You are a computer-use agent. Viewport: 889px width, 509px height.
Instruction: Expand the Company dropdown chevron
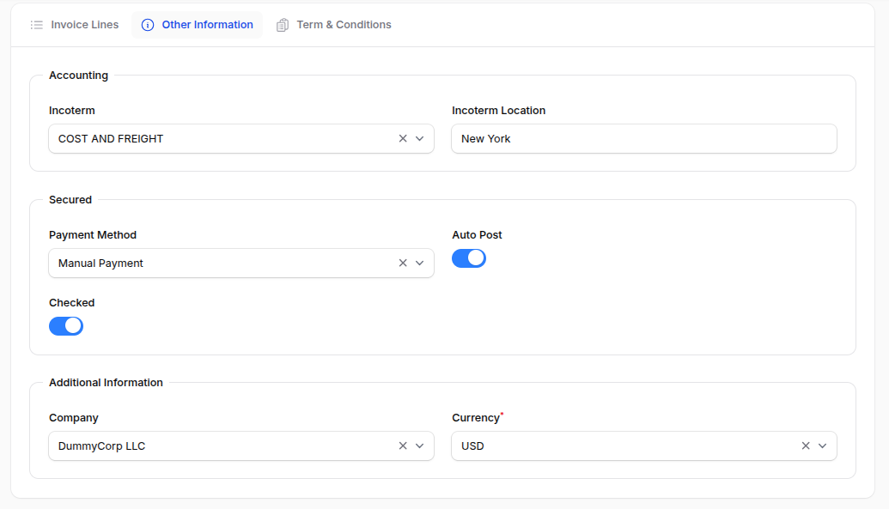tap(420, 445)
